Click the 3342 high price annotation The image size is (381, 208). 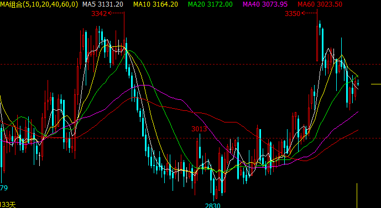coord(99,14)
